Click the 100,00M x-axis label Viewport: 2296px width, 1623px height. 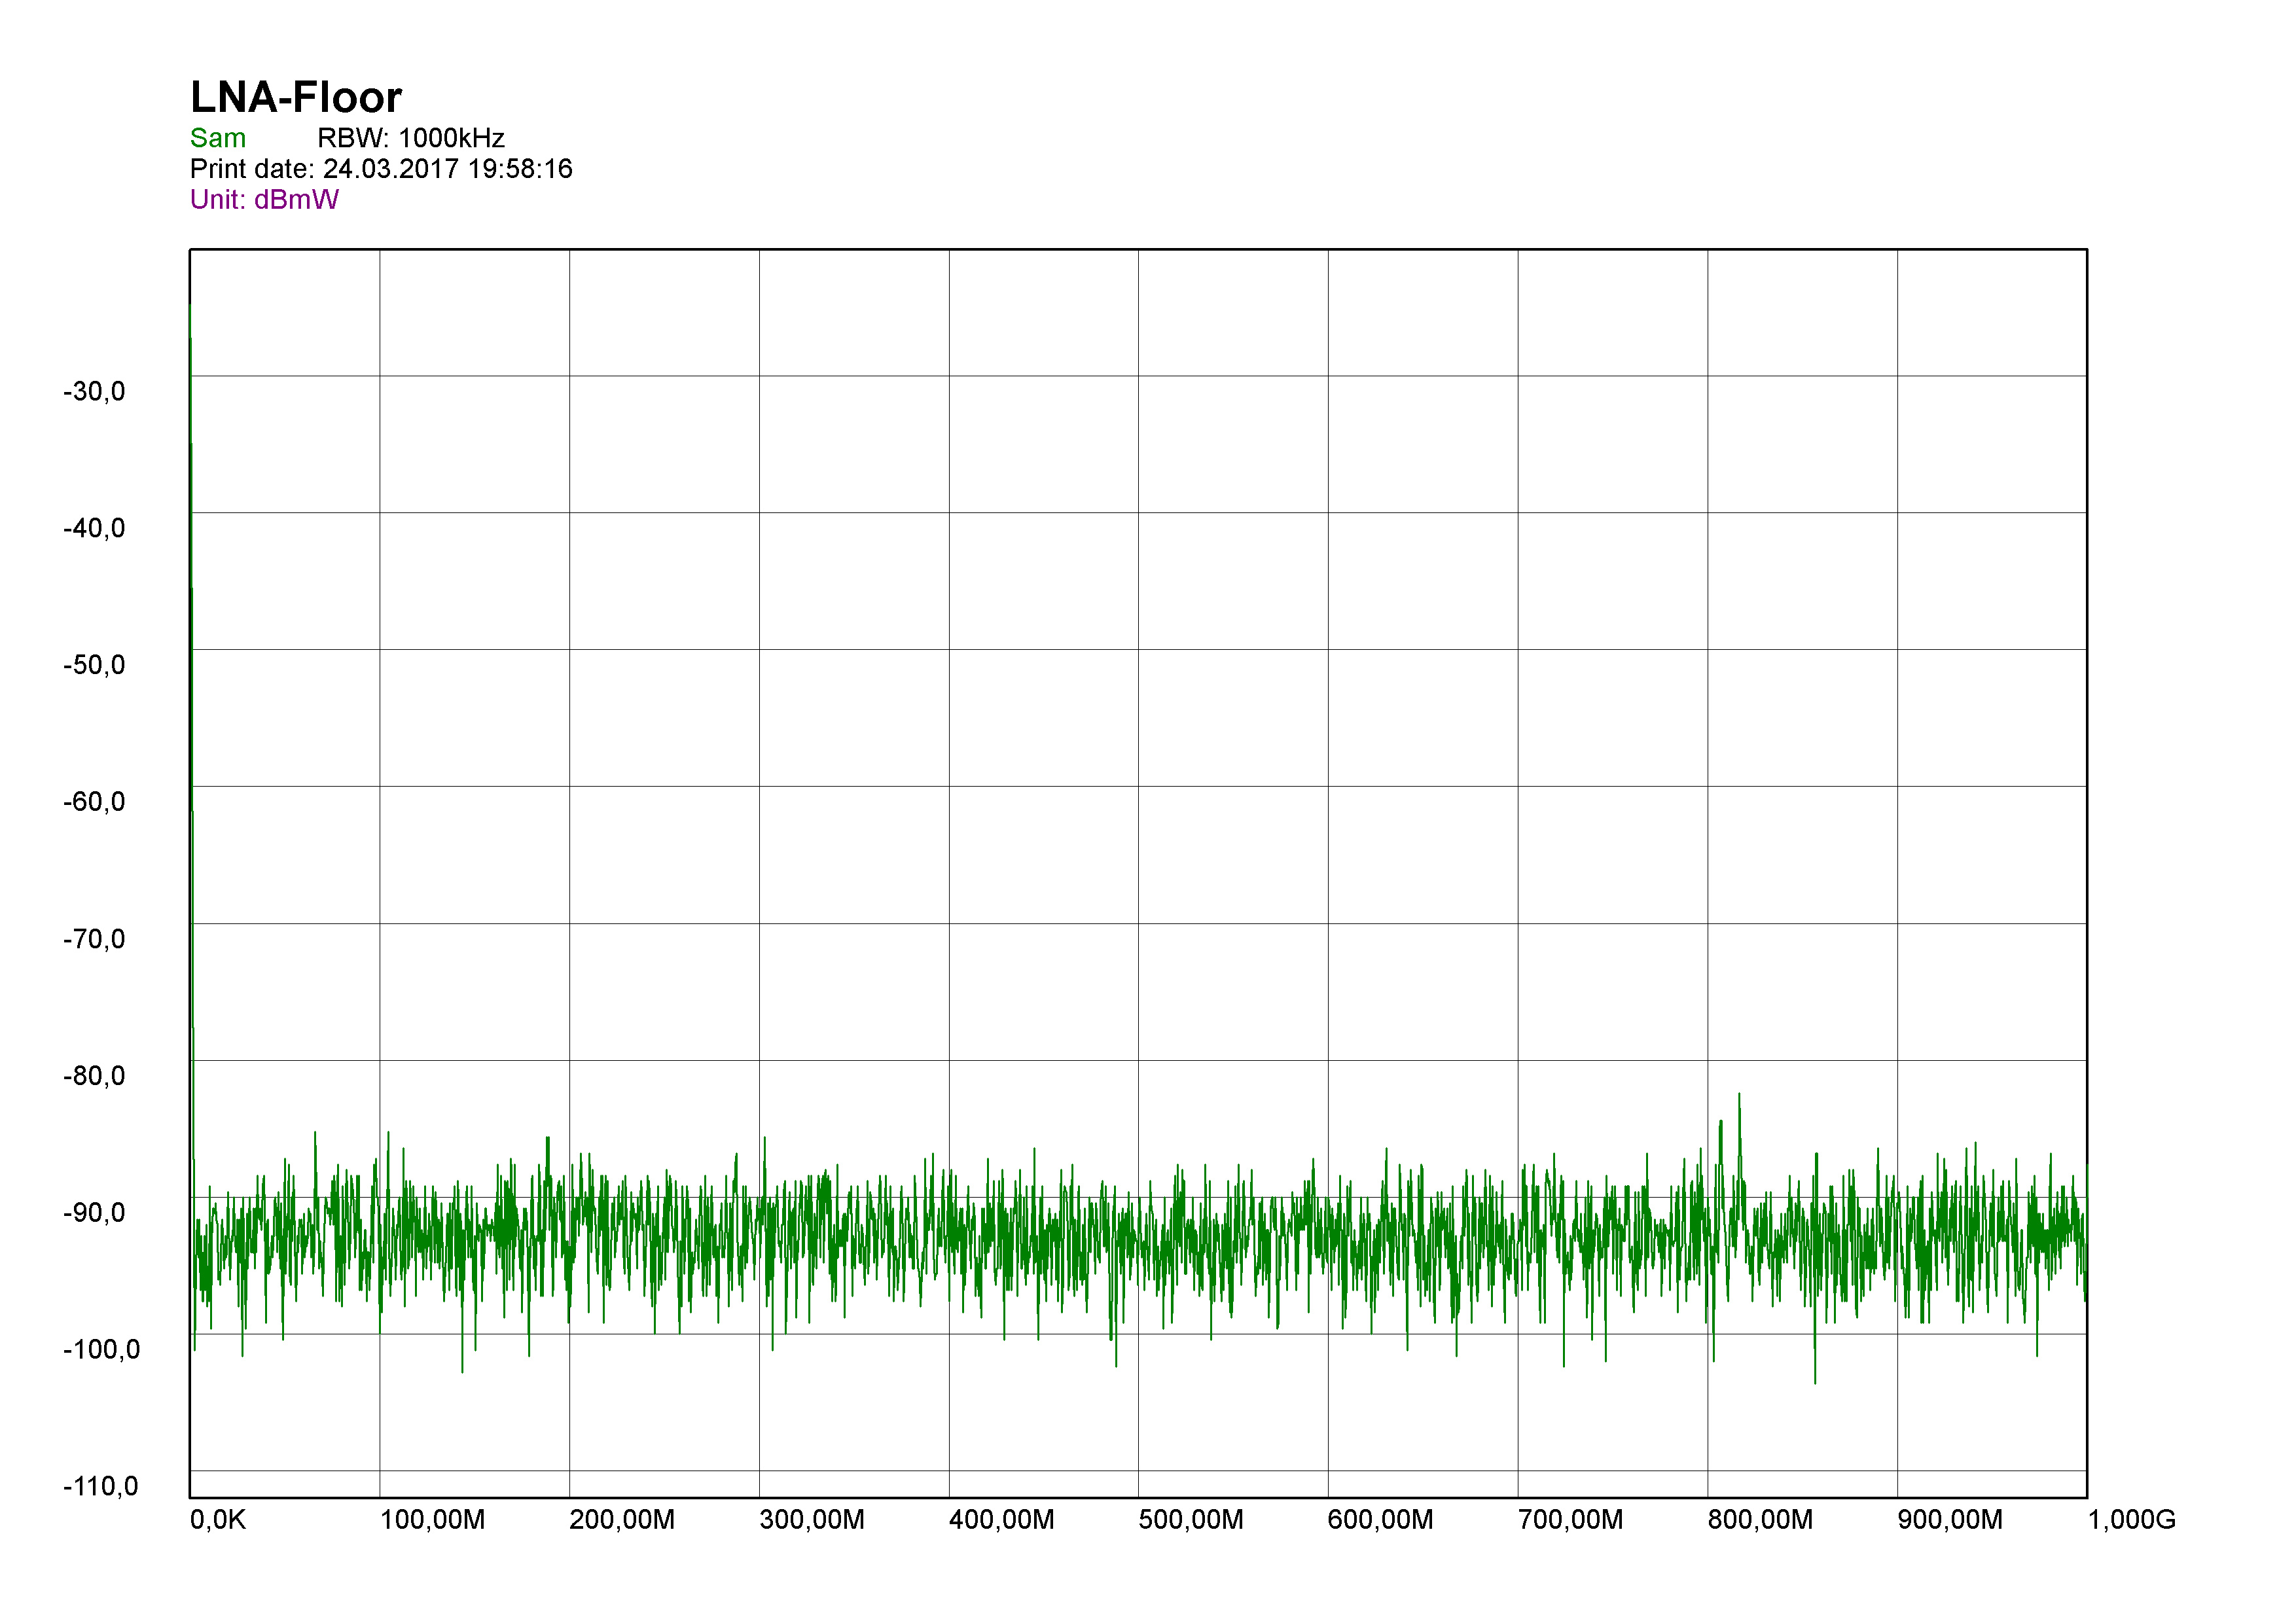[x=432, y=1521]
